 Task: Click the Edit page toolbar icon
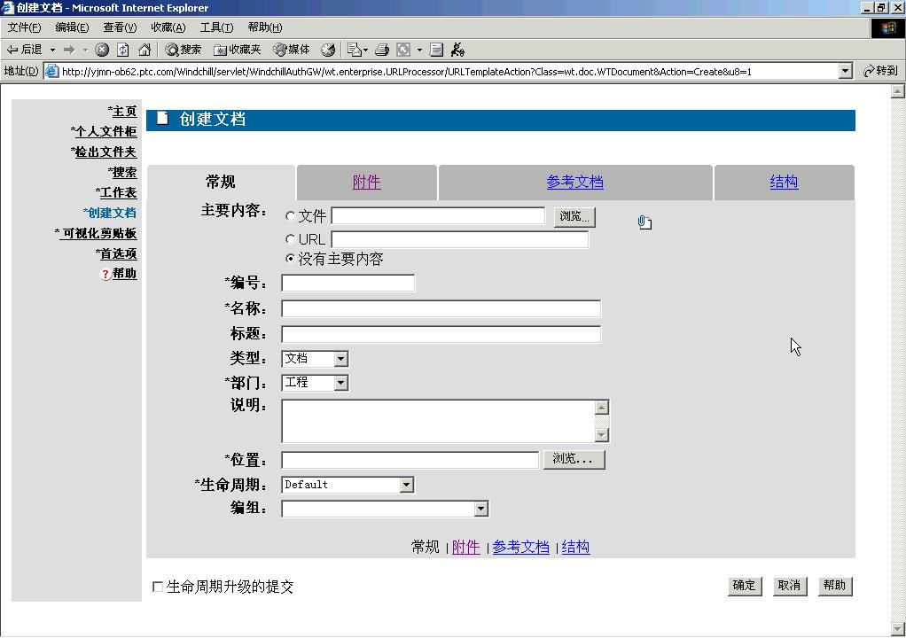point(403,50)
